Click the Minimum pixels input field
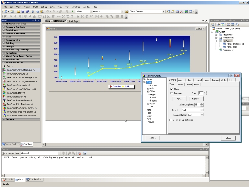This screenshot has height=188, width=250. [197, 105]
